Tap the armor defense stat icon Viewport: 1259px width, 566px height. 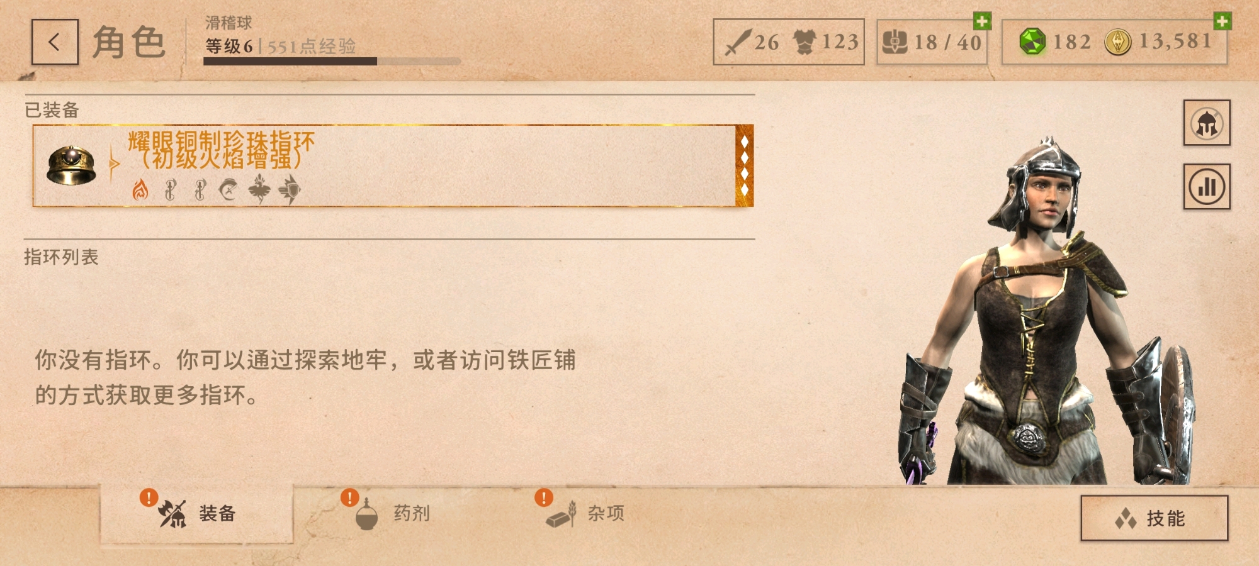point(805,42)
